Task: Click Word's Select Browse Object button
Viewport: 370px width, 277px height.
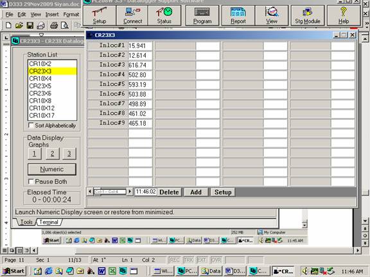Action: (365, 235)
